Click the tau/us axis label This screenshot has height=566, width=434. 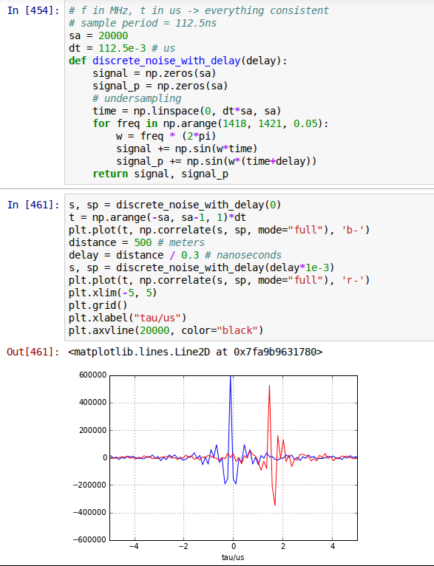pos(233,557)
